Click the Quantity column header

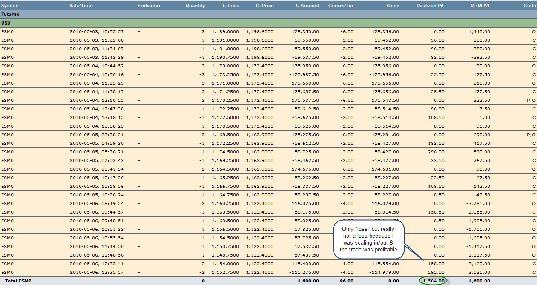coord(195,6)
